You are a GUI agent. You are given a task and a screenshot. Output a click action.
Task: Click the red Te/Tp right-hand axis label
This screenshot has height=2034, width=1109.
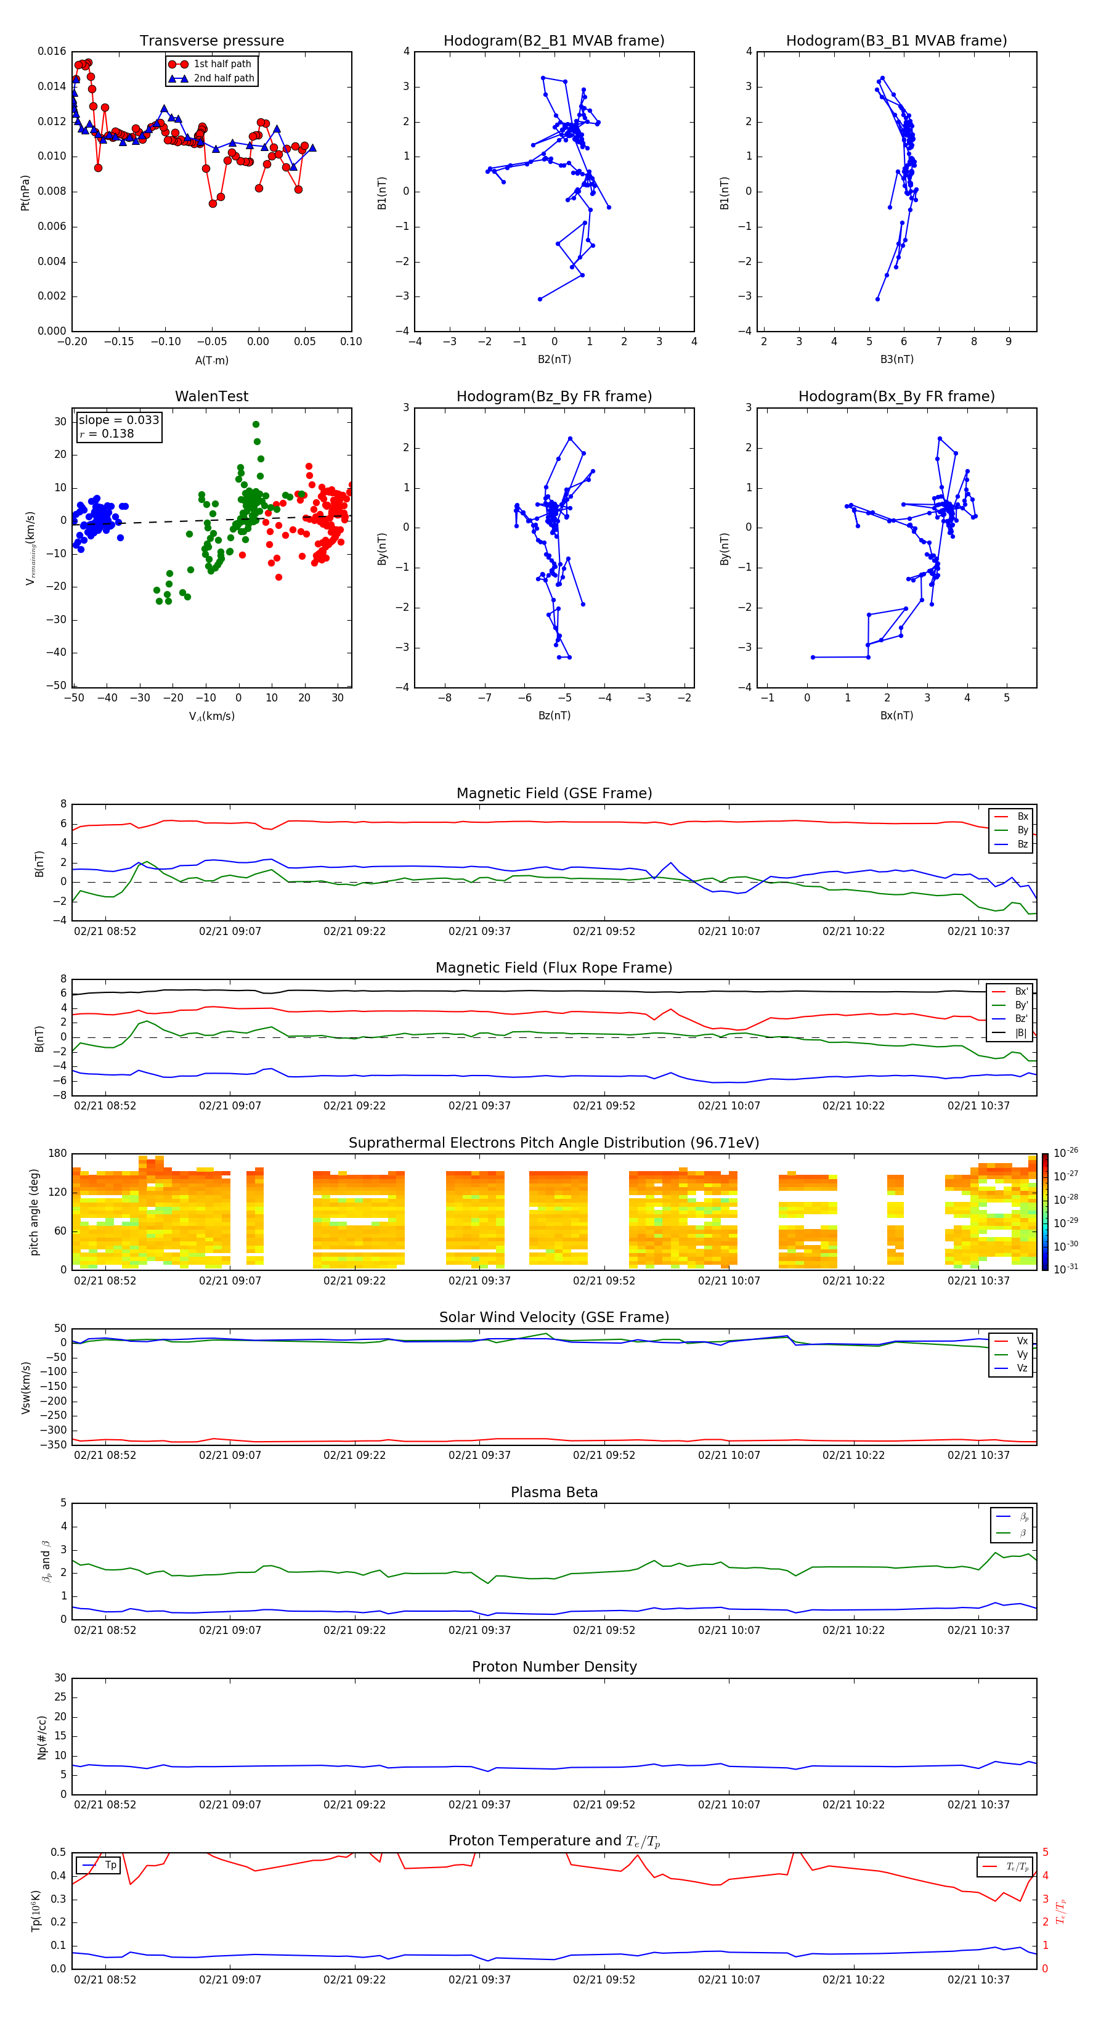pos(1060,1911)
